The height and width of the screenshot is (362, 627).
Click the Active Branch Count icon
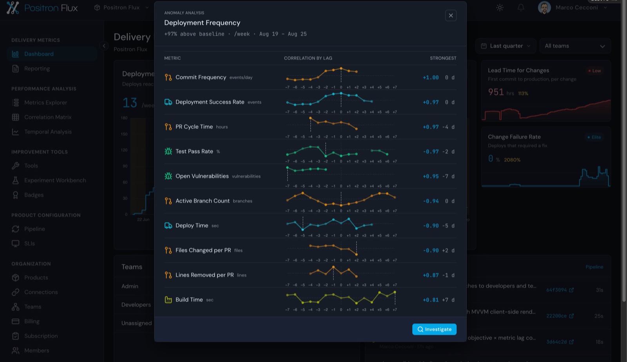pos(168,201)
